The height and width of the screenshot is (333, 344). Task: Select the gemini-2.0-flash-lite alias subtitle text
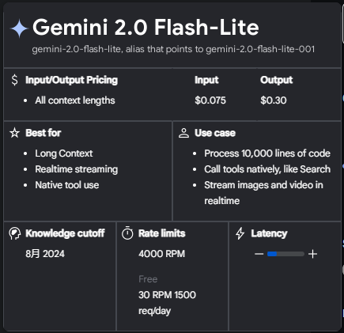point(173,49)
